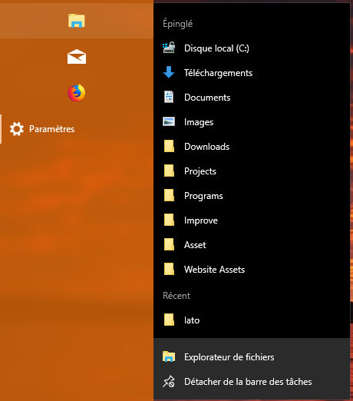
Task: Open the pinned Projects folder
Action: (x=252, y=171)
